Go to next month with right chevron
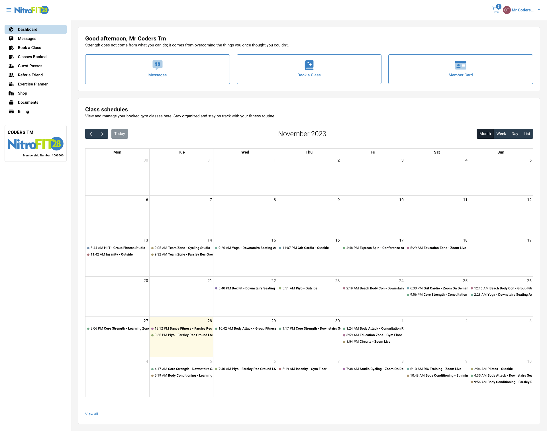The image size is (547, 431). pos(102,134)
